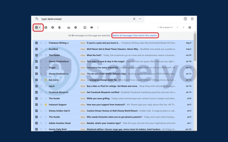Viewport: 228px width, 142px height.
Task: Report spam using the exclamation icon
Action: point(53,27)
